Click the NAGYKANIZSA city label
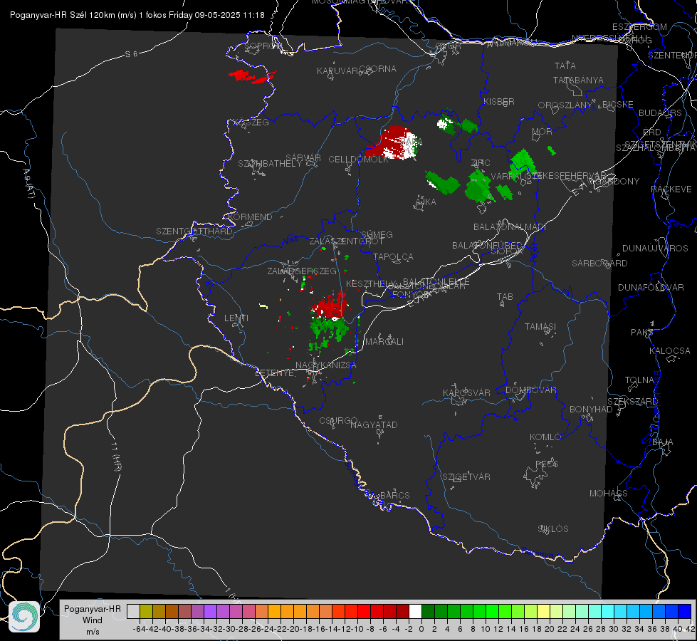This screenshot has width=697, height=641. 326,365
